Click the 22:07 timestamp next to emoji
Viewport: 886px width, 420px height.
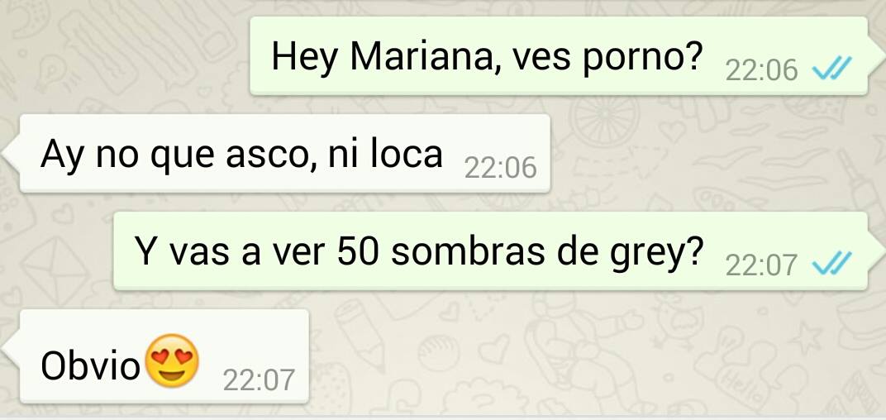[260, 380]
